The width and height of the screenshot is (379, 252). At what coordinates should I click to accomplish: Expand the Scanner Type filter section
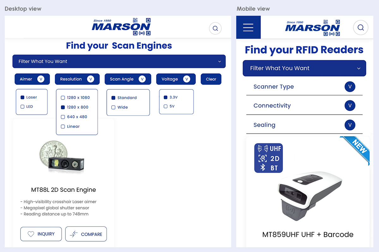350,87
